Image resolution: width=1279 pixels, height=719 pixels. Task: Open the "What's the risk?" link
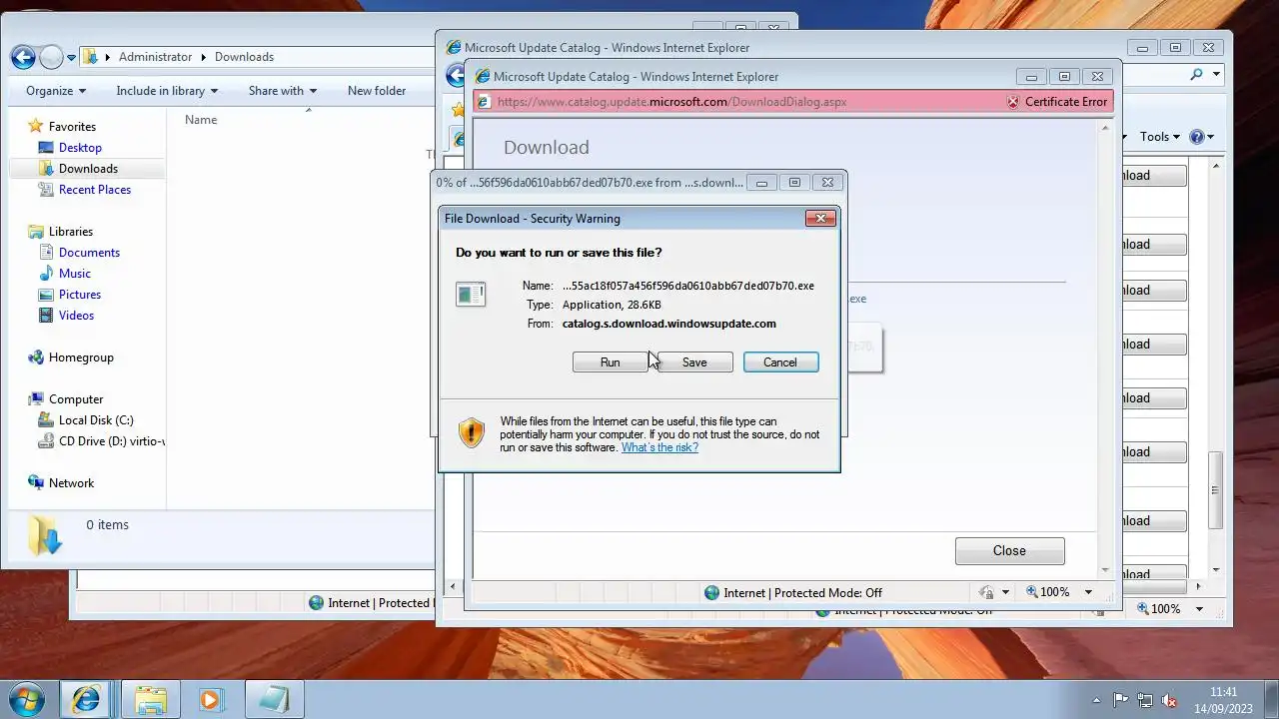659,447
